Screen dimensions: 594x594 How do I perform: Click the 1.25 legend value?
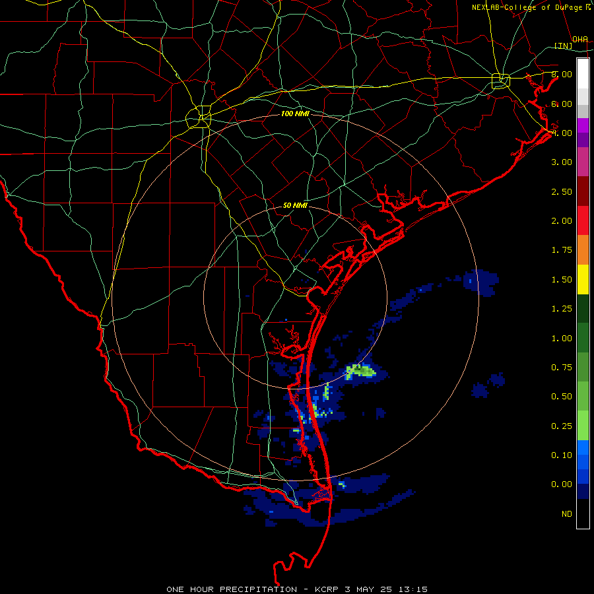point(562,309)
